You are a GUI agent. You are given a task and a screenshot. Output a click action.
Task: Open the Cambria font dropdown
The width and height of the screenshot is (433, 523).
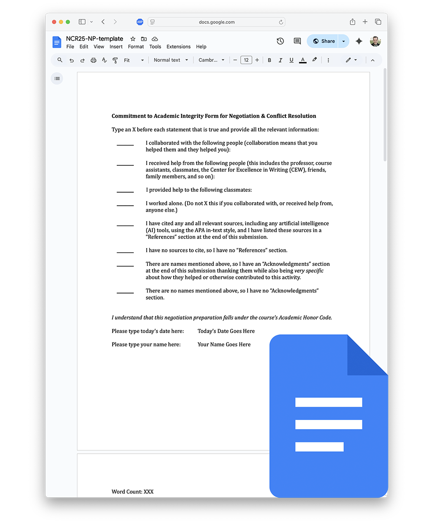click(212, 60)
